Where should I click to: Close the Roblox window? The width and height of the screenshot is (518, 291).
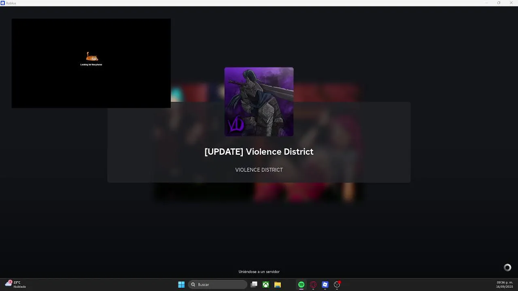point(511,3)
